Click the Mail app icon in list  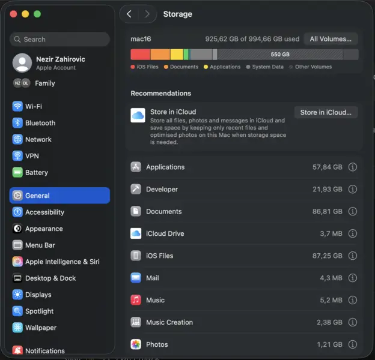136,278
